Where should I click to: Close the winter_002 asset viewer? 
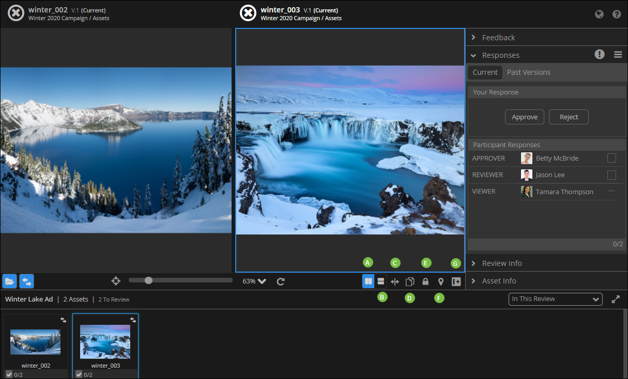click(x=16, y=13)
